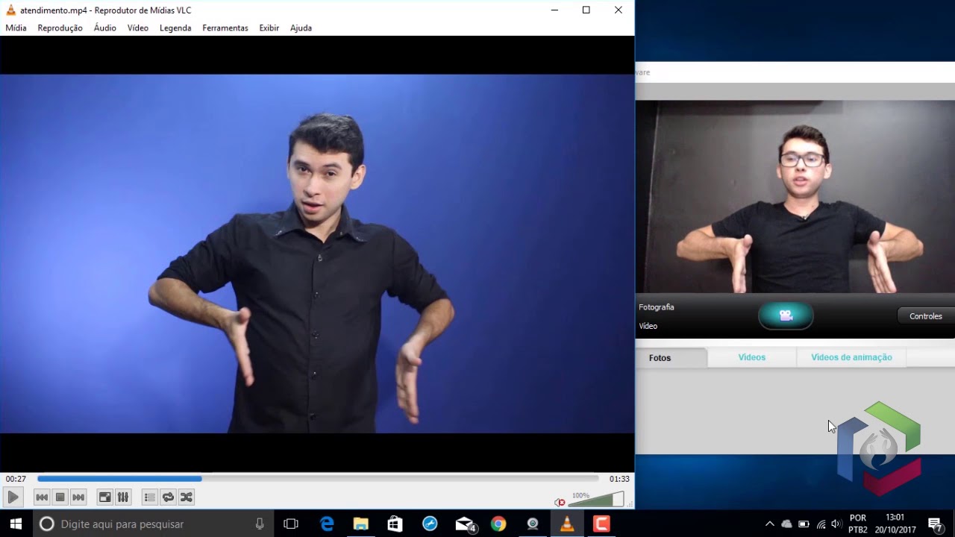
Task: Click the taskbar search box
Action: point(153,524)
